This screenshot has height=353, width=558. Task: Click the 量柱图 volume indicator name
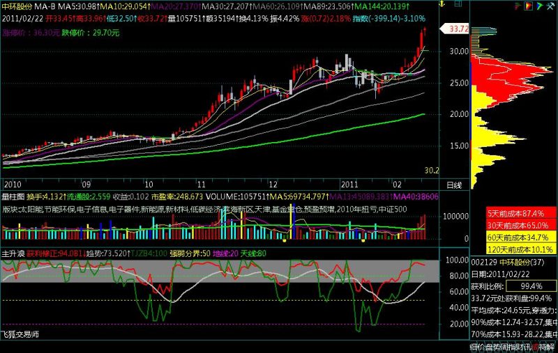pos(13,197)
